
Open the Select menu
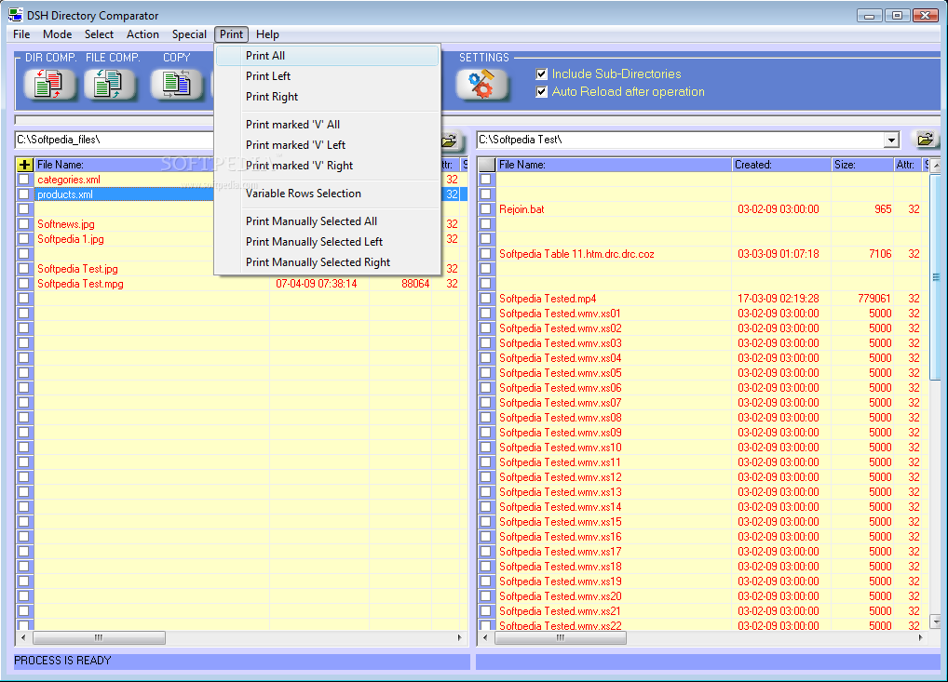pos(99,34)
